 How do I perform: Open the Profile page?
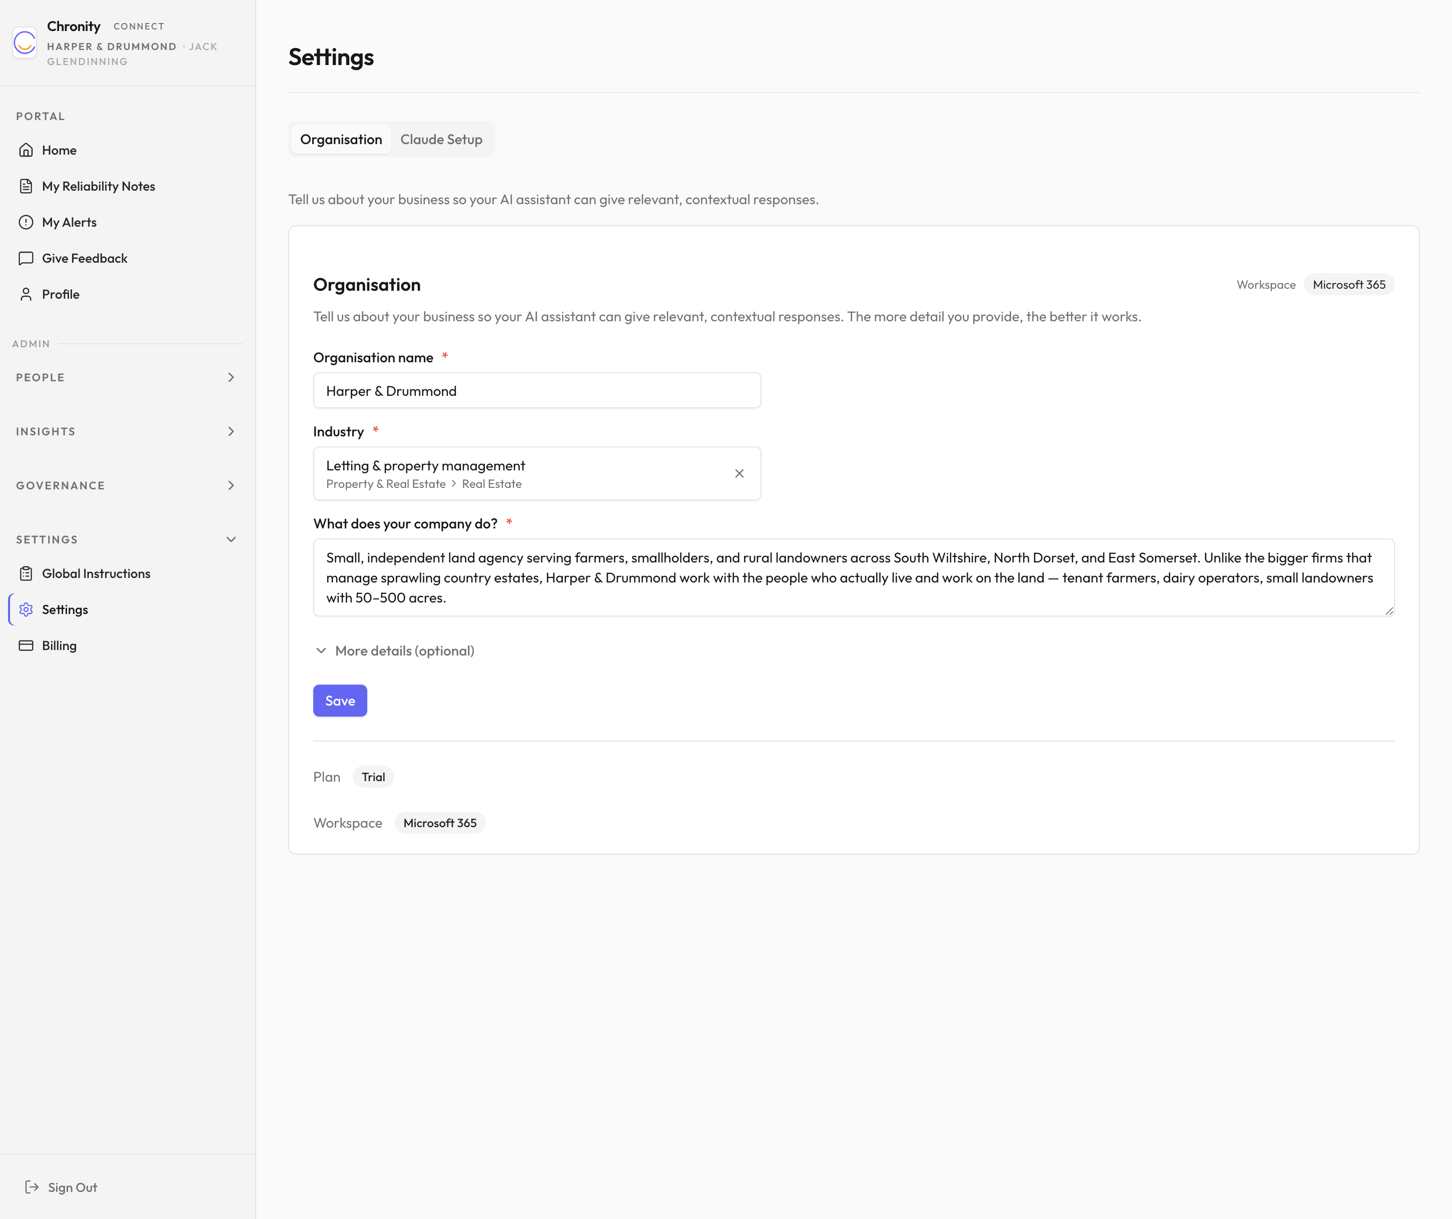60,294
